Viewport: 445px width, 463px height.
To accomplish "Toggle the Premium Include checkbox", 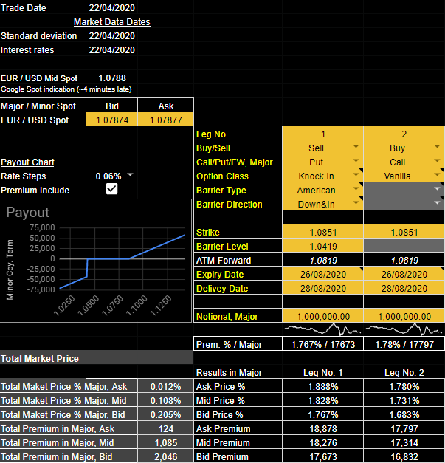I will click(x=111, y=190).
